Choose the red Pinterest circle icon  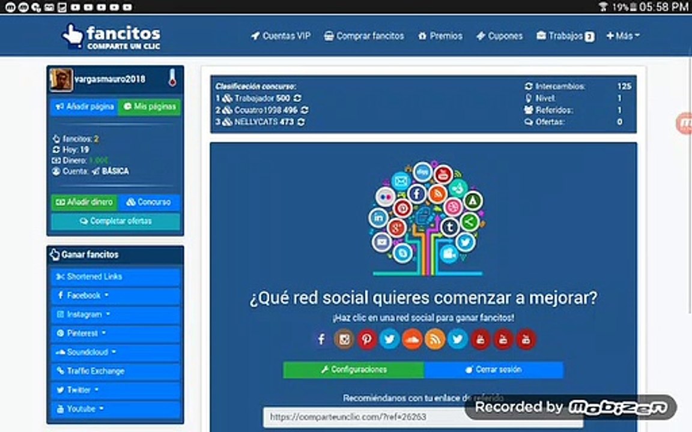[x=367, y=339]
